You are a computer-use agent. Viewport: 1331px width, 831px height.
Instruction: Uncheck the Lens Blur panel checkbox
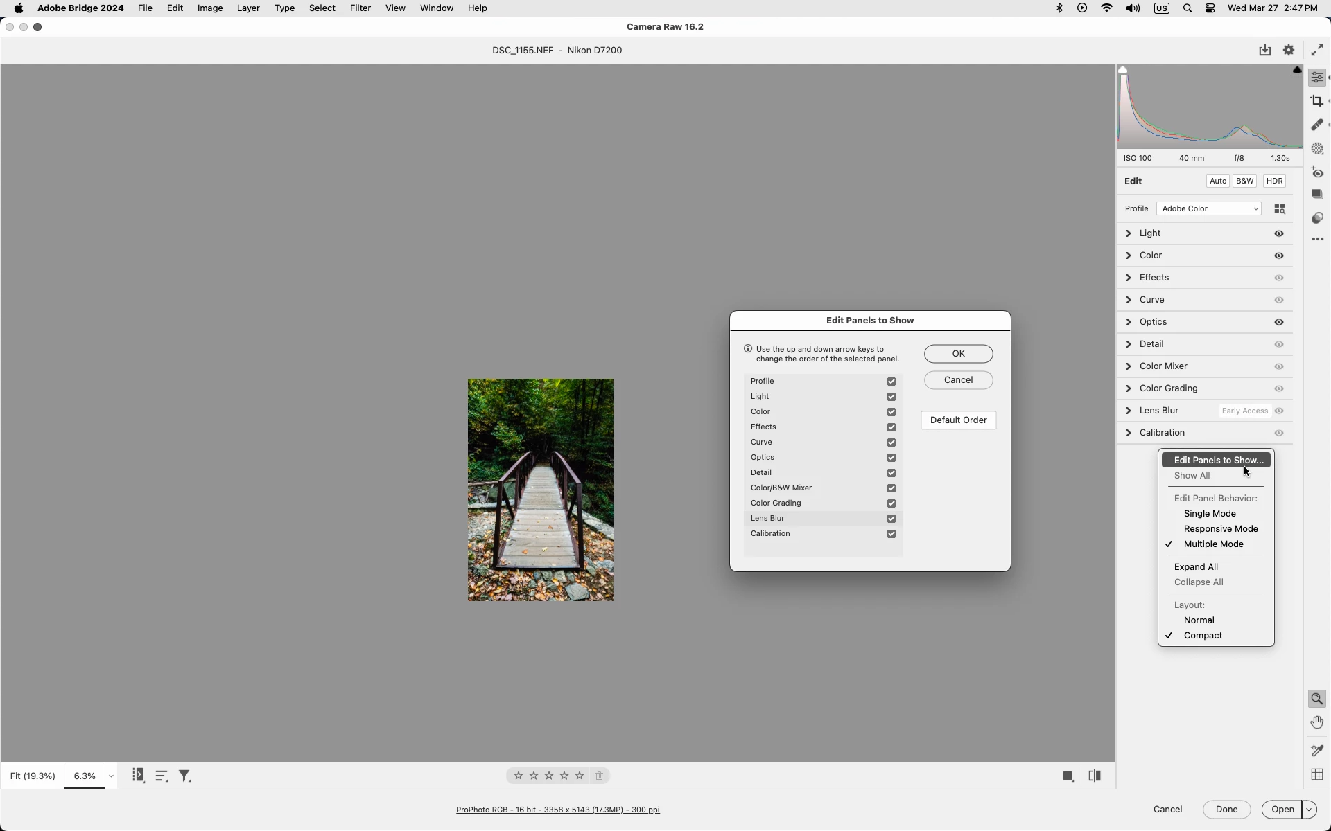[x=891, y=519]
